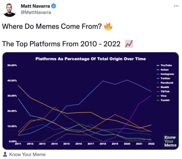Screen dimensions: 182x159
Task: Click Matt Navarra's profile avatar photo
Action: pos(9,9)
